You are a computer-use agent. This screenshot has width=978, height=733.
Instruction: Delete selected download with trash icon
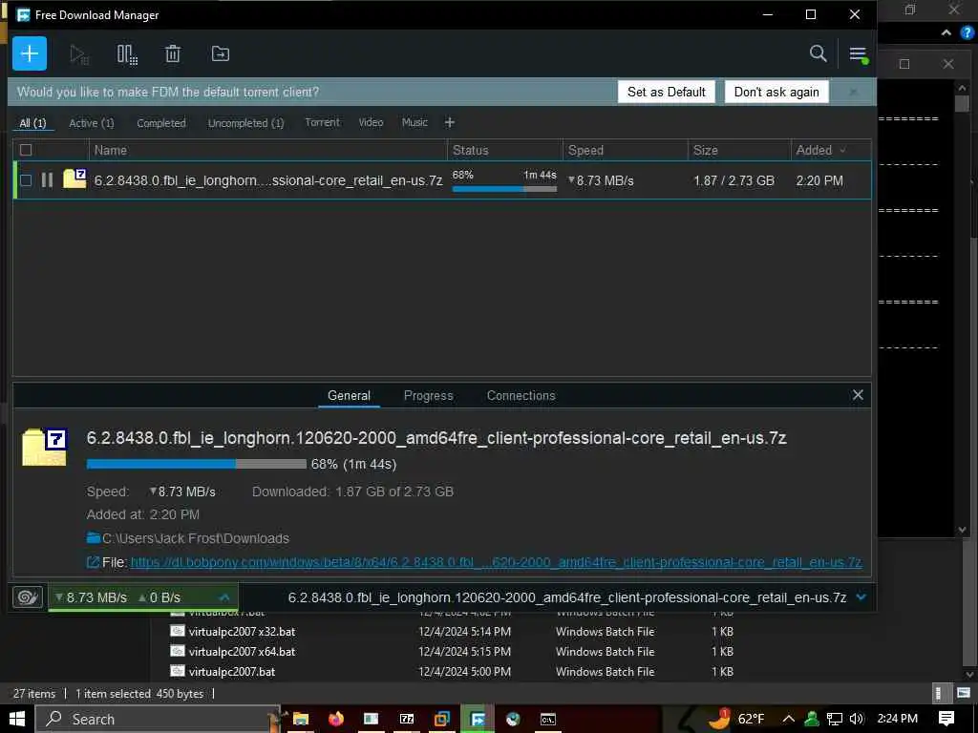(173, 54)
